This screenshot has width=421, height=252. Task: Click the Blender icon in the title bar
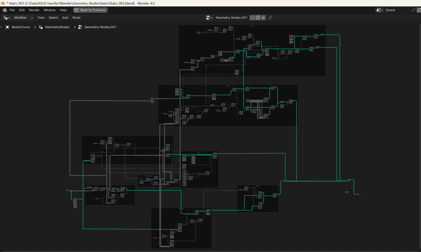point(3,3)
